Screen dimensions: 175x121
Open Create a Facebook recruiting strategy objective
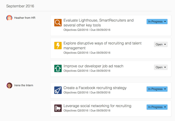point(95,88)
